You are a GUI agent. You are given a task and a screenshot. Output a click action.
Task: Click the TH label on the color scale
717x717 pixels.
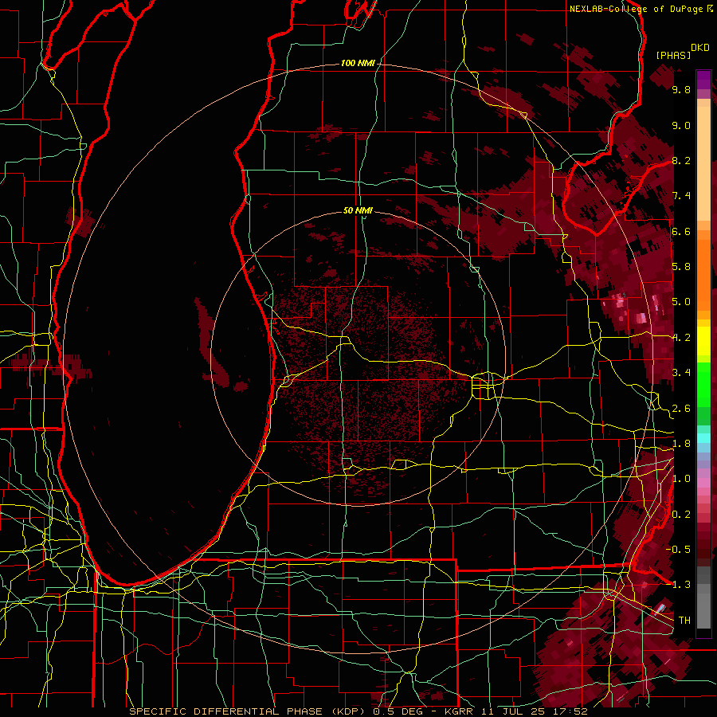click(x=684, y=621)
